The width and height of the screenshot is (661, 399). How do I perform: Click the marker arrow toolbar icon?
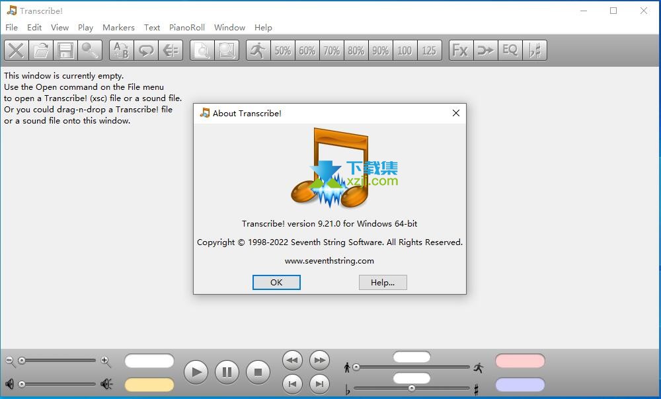point(171,51)
